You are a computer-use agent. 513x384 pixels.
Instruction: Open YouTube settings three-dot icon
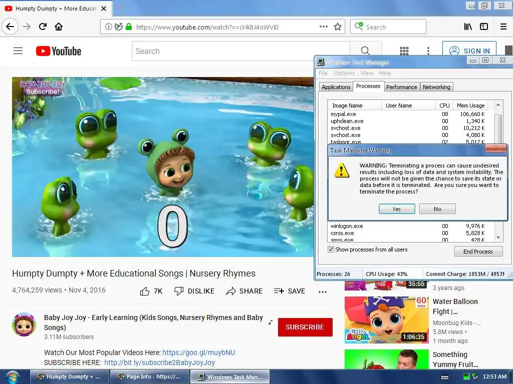click(x=428, y=51)
